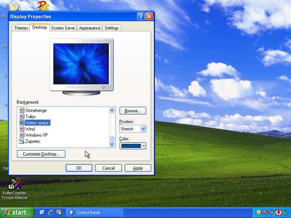291x218 pixels.
Task: Click the blue desktop color swatch
Action: pos(131,146)
